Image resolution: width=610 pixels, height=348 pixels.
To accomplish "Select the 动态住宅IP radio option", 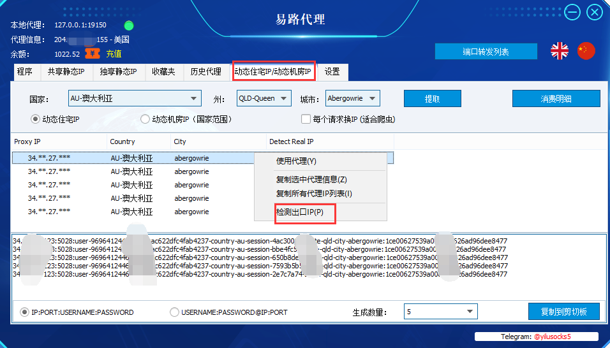I will pyautogui.click(x=35, y=119).
